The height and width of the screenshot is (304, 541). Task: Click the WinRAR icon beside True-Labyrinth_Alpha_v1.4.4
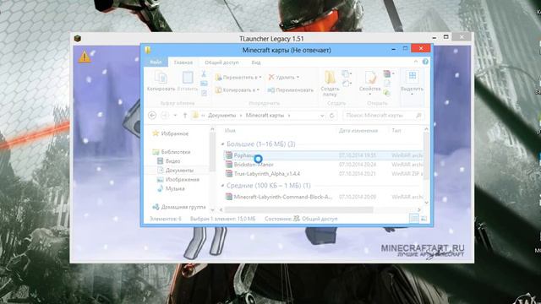[x=229, y=173]
